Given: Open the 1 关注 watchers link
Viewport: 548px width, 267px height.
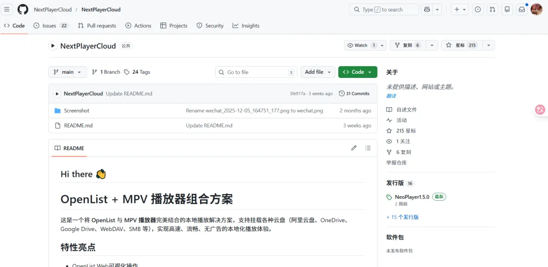Looking at the screenshot, I should point(398,141).
